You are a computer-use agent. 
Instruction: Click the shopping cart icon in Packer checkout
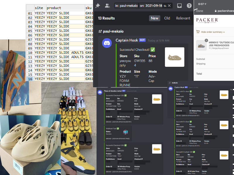click(x=198, y=32)
